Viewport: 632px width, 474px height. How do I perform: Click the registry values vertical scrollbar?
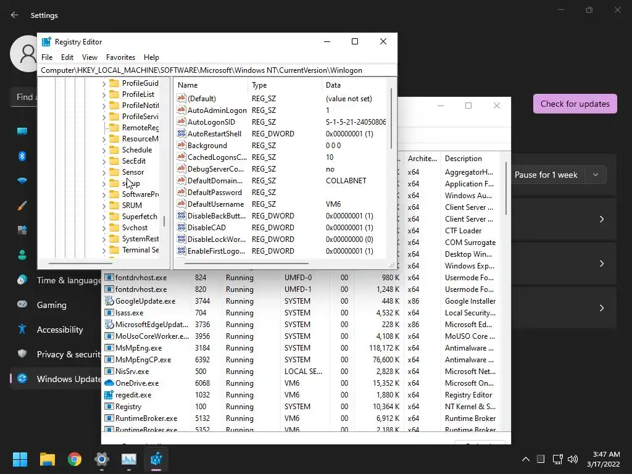click(x=391, y=118)
